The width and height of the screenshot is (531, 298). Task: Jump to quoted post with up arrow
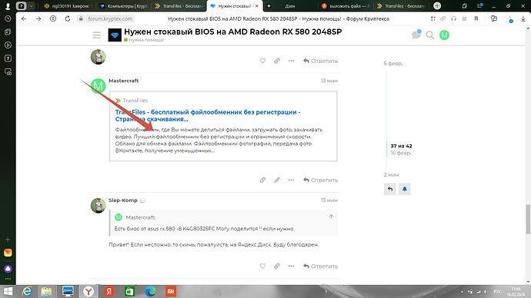pos(331,217)
